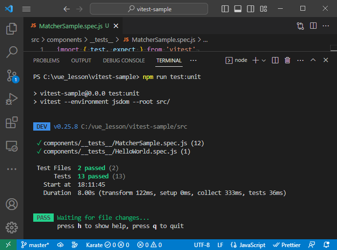Open the Manage gear menu
This screenshot has height=250, width=337.
tap(12, 228)
